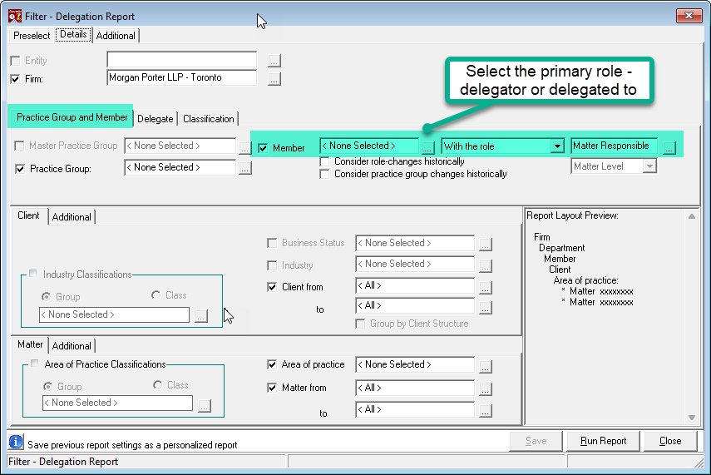Enable Area of Practice Classifications checkbox

point(34,364)
